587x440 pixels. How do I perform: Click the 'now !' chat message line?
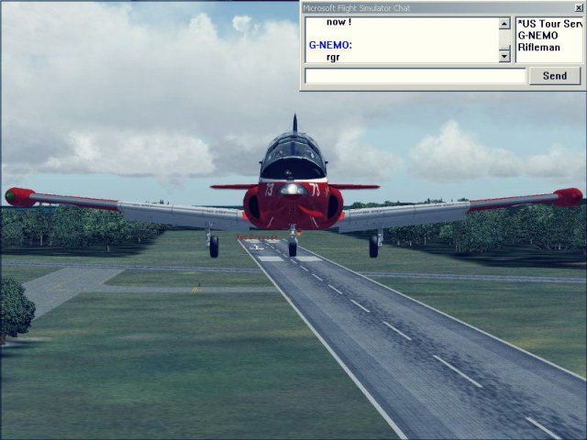pyautogui.click(x=338, y=22)
